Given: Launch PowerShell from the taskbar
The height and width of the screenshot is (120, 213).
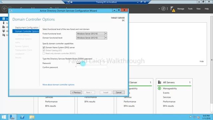Looking at the screenshot, I should [x=22, y=117].
